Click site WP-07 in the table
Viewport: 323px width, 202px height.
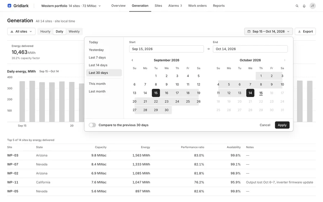click(x=13, y=165)
